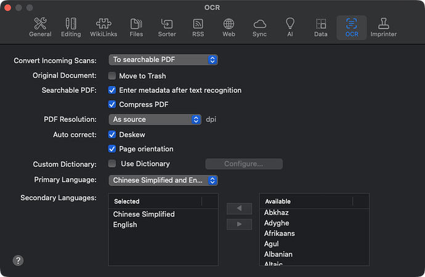Switch to the Editing preferences icon
The width and height of the screenshot is (425, 277).
(71, 28)
